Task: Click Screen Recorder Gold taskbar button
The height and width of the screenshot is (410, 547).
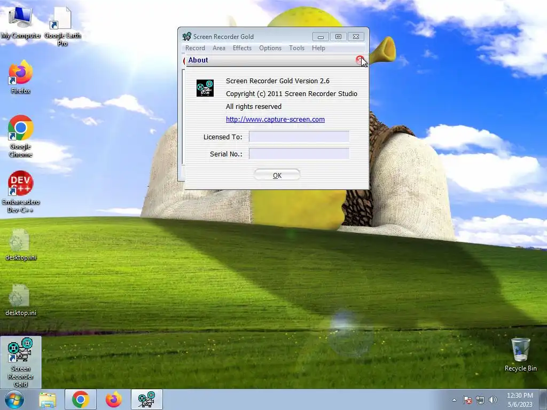Action: click(x=146, y=399)
